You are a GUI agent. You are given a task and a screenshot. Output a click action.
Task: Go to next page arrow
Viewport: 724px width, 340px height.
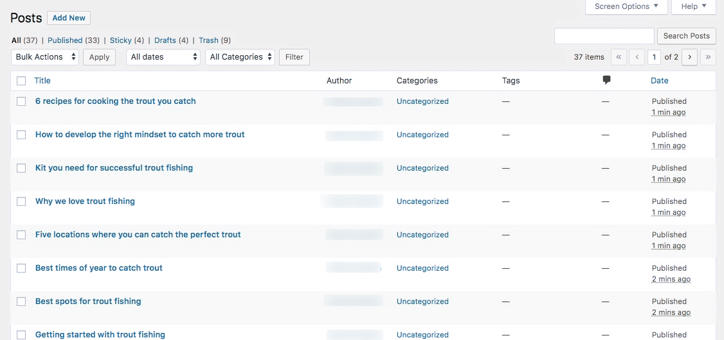(690, 57)
